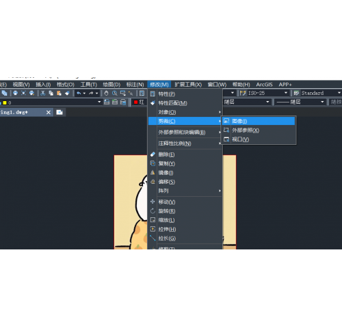Click the realtime Zoom magnifier icon

click(x=114, y=93)
